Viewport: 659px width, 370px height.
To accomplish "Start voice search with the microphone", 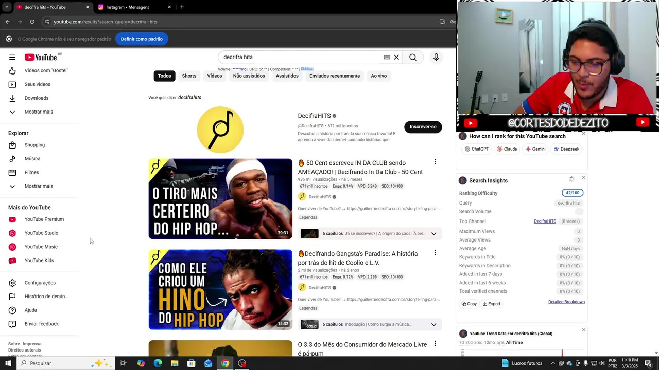I will coord(436,57).
